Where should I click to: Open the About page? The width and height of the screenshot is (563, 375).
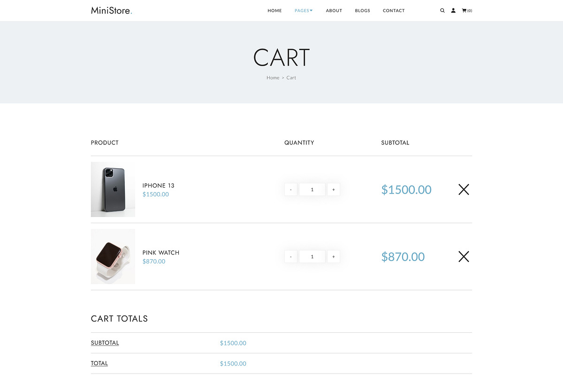coord(334,10)
